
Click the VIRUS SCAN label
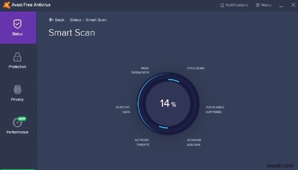[195, 68]
